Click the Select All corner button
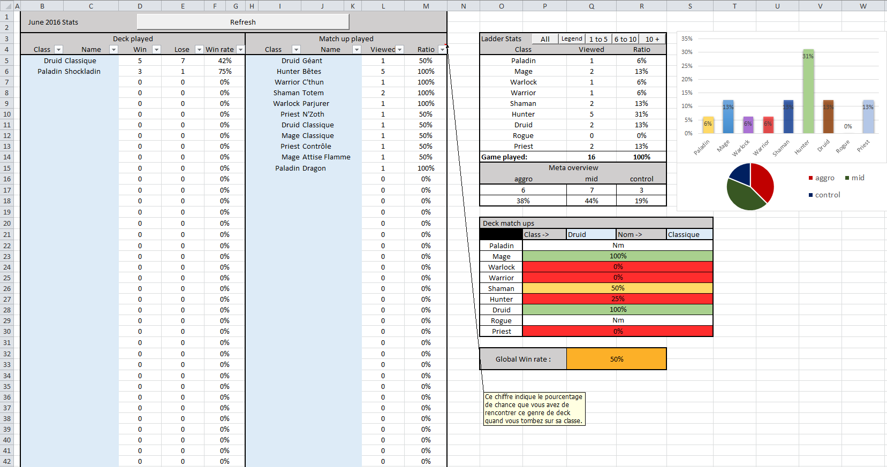 [6, 6]
